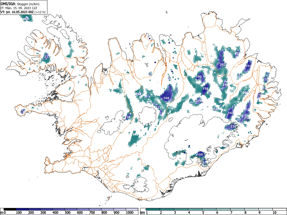Click the '168' visibility value
The width and height of the screenshot is (287, 215).
coord(166,98)
